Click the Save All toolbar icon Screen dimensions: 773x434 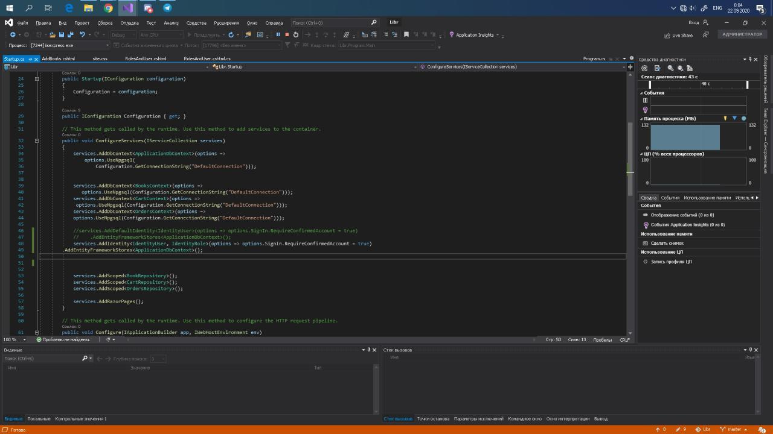click(x=69, y=35)
